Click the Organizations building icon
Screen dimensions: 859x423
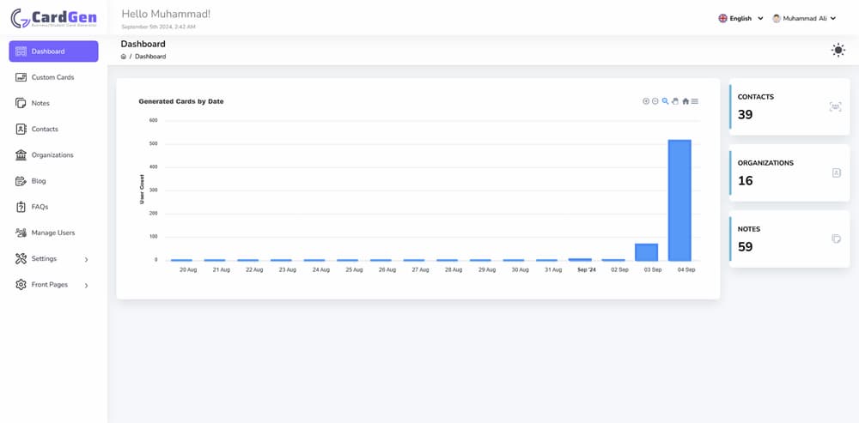coord(21,154)
